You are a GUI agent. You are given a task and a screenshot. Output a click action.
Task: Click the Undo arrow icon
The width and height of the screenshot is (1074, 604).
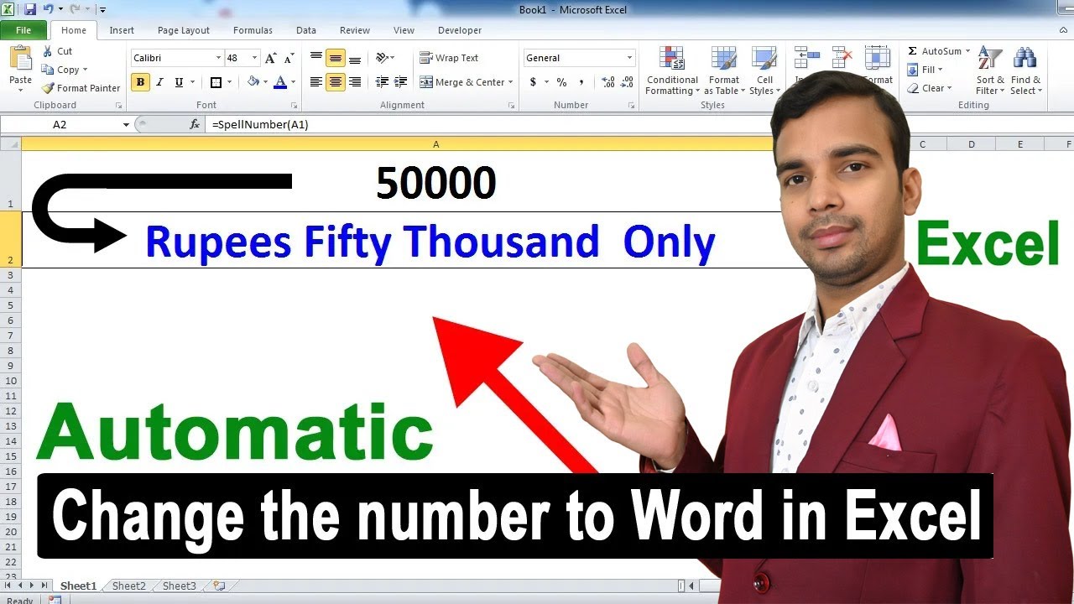pyautogui.click(x=50, y=9)
